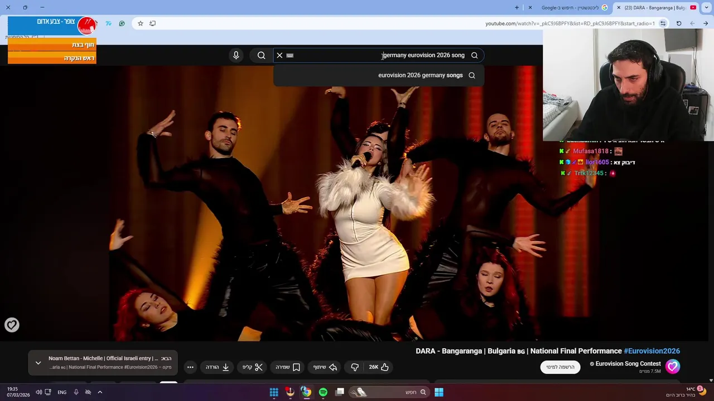Share the video with the שיתוף button
Image resolution: width=714 pixels, height=401 pixels.
(x=325, y=367)
